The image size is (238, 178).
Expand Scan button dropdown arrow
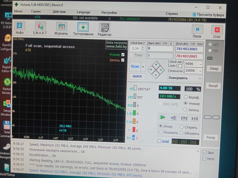click(x=143, y=67)
